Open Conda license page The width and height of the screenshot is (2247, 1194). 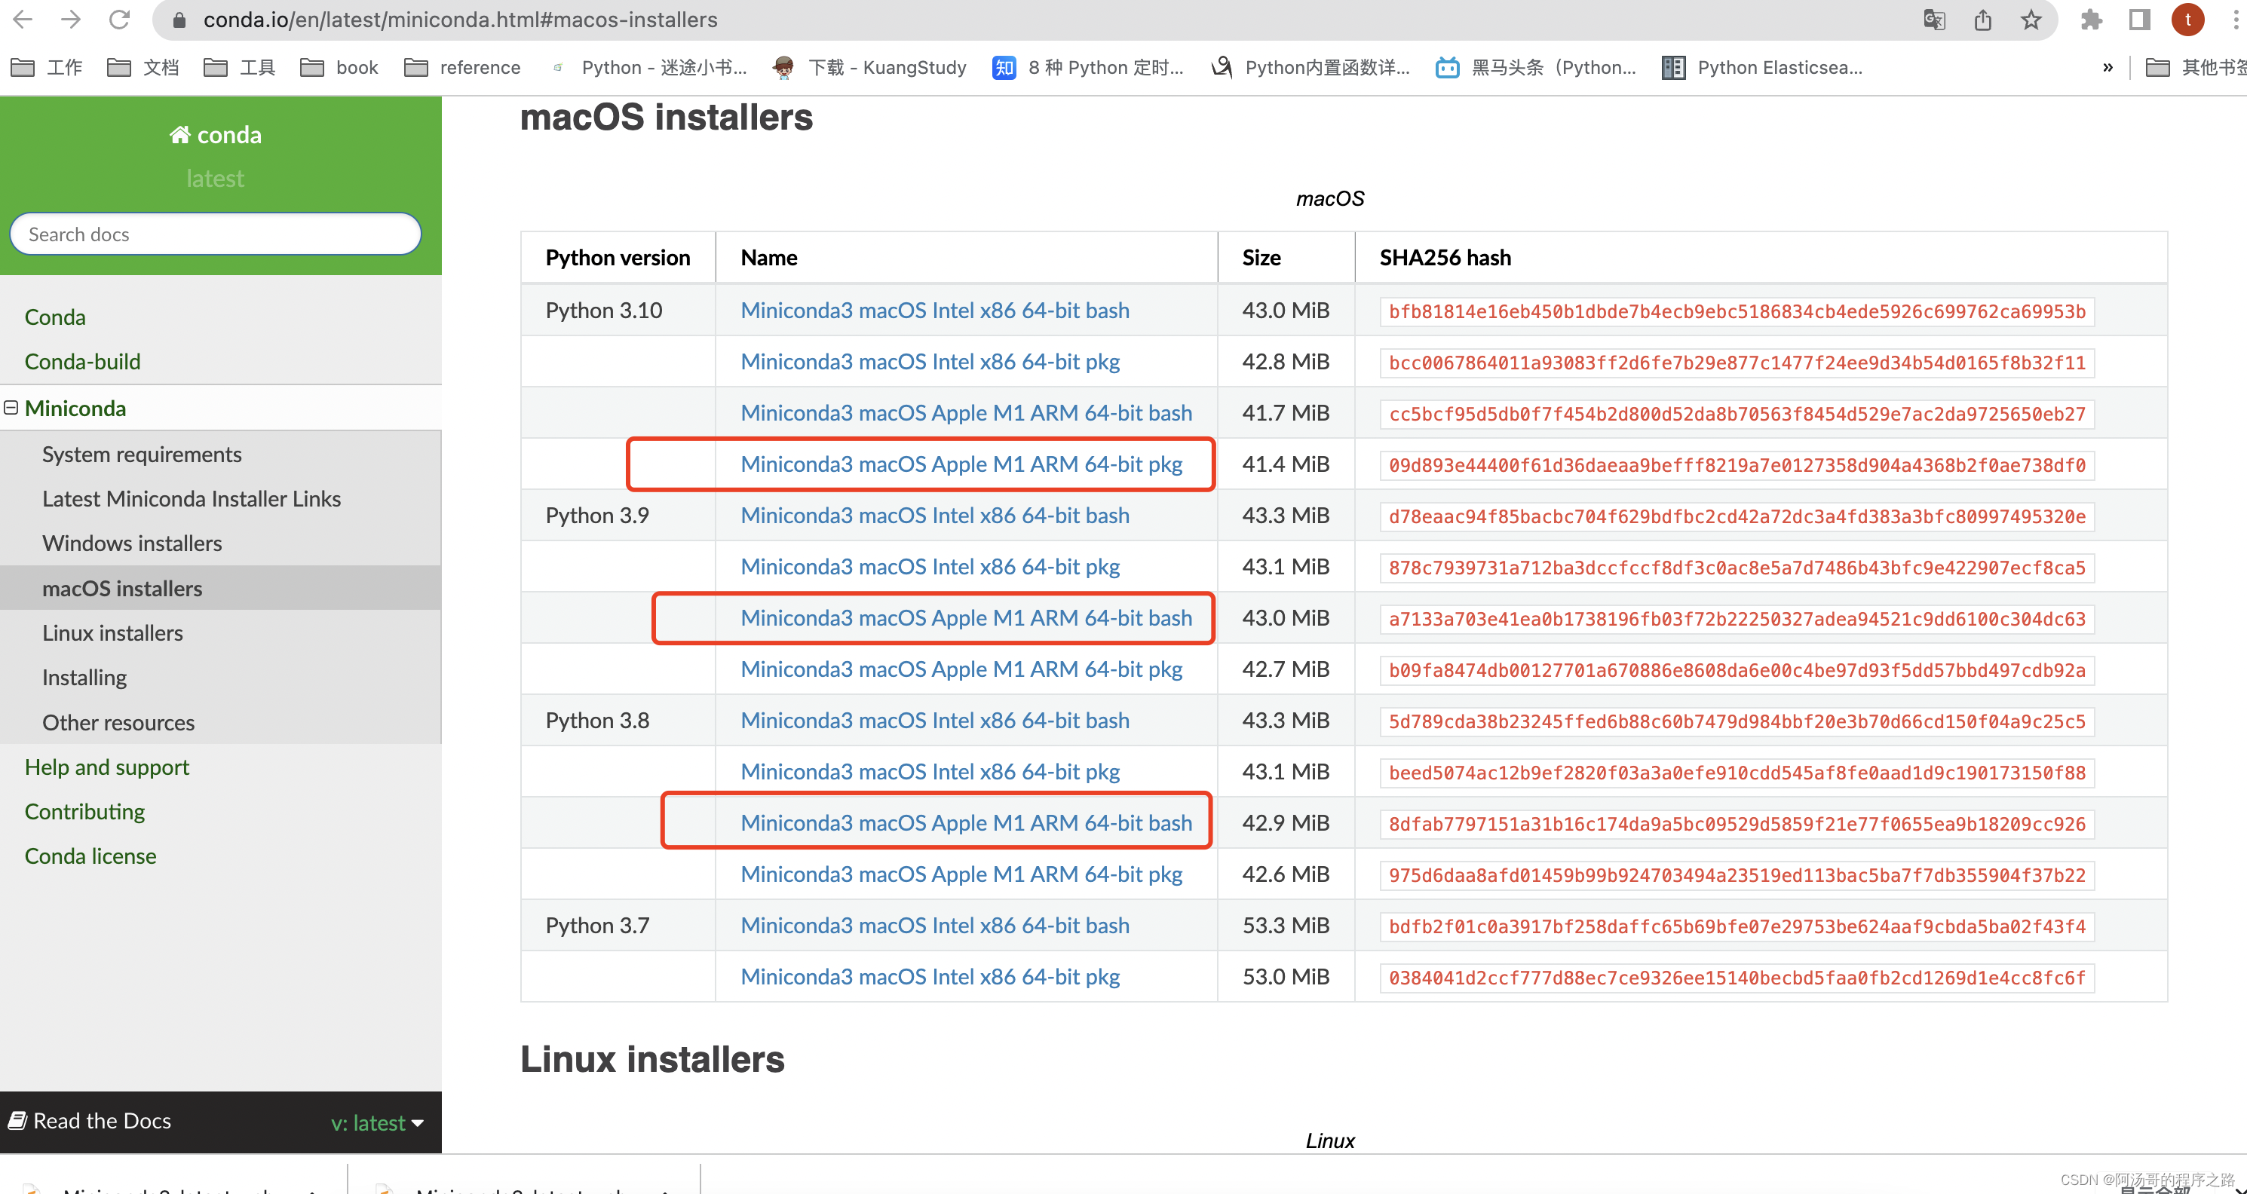90,856
